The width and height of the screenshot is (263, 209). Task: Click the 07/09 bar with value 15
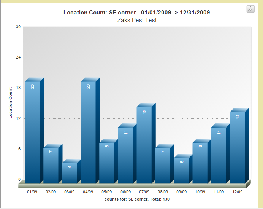[144, 144]
